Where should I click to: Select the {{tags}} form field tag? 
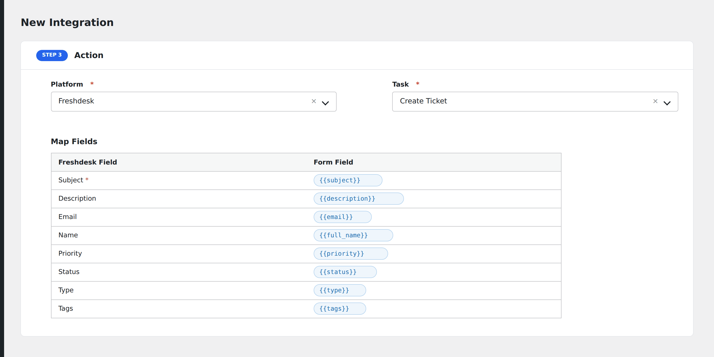point(340,309)
